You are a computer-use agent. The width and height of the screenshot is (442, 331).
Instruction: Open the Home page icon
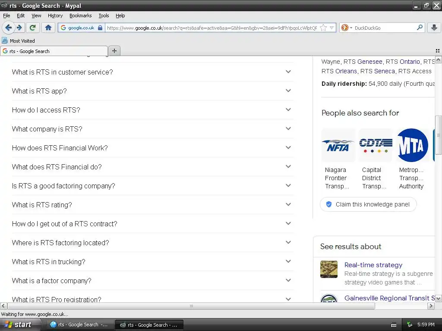(x=48, y=28)
